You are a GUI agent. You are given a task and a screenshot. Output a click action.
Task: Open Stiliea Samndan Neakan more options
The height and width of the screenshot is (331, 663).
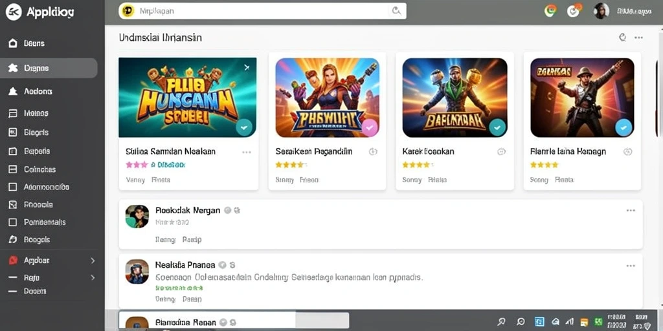click(247, 152)
